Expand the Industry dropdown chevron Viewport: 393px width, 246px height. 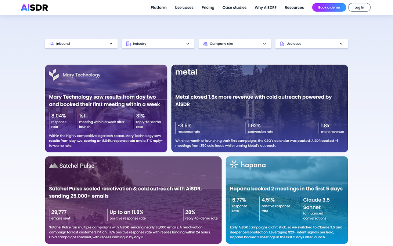[188, 44]
